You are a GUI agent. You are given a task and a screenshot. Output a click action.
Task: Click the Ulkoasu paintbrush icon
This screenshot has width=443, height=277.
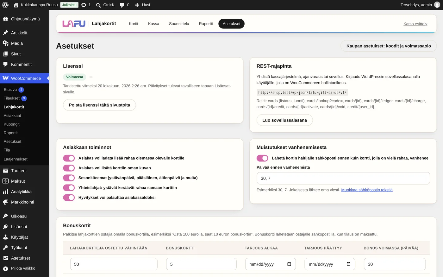click(5, 216)
